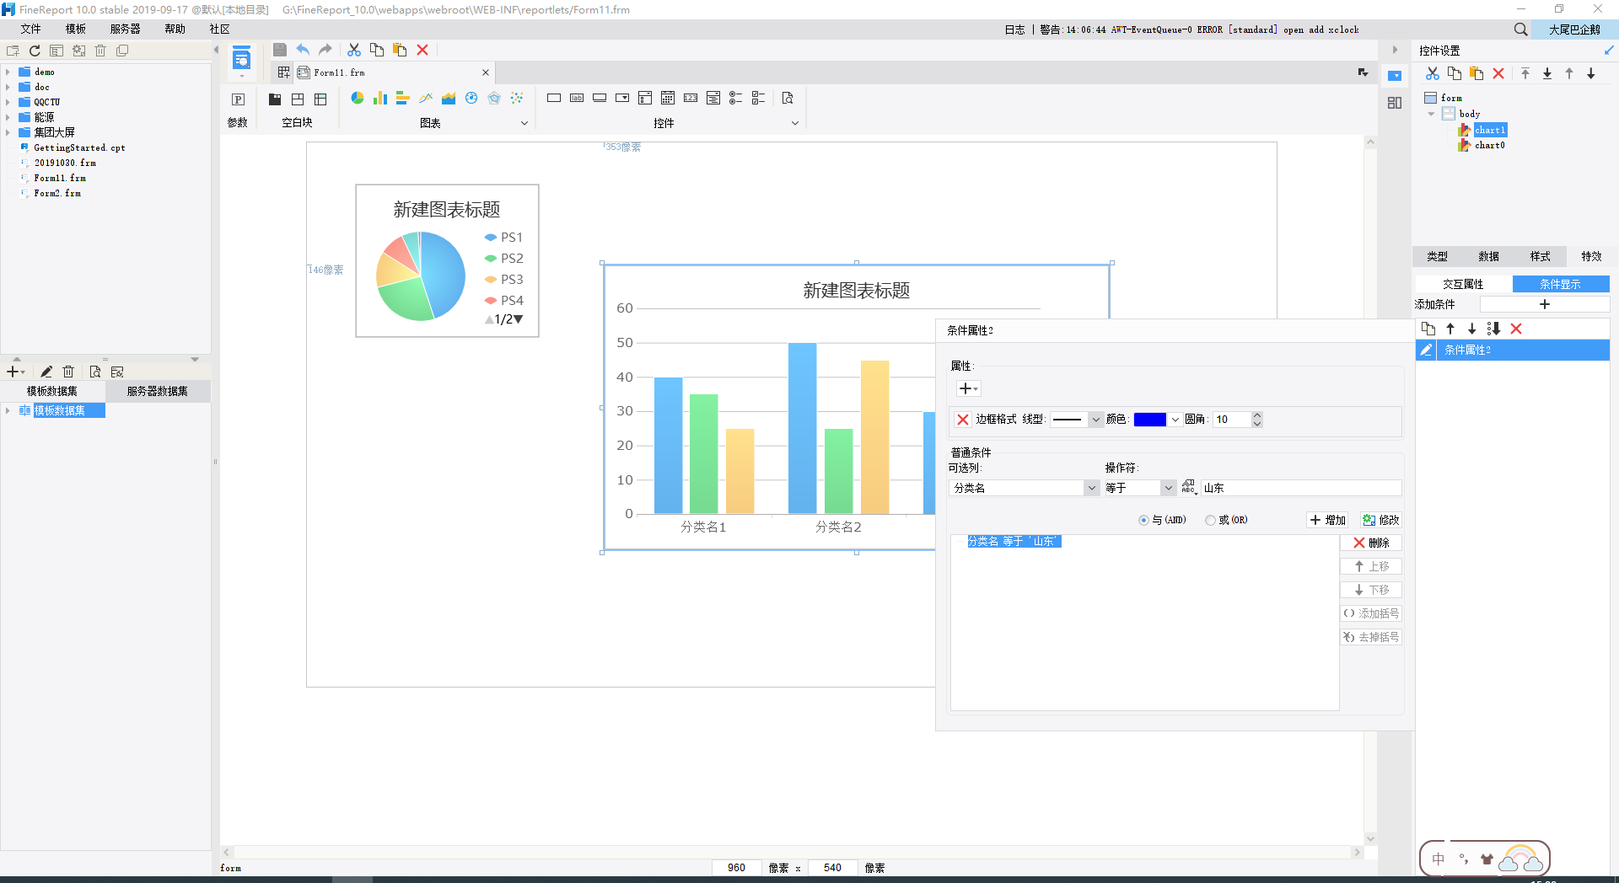Click the condition value field containing 山东
Image resolution: width=1619 pixels, height=883 pixels.
point(1301,488)
